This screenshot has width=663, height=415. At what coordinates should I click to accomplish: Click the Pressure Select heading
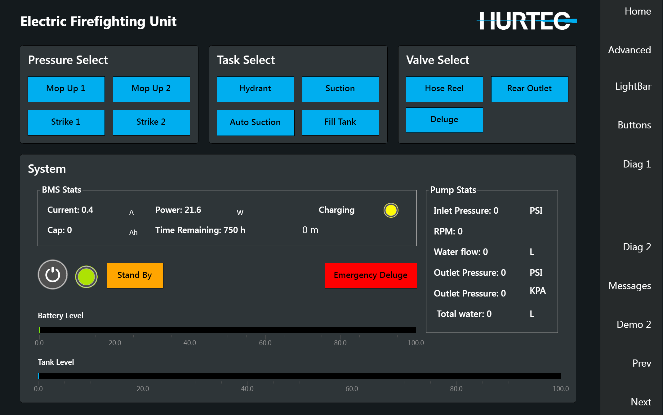(68, 60)
